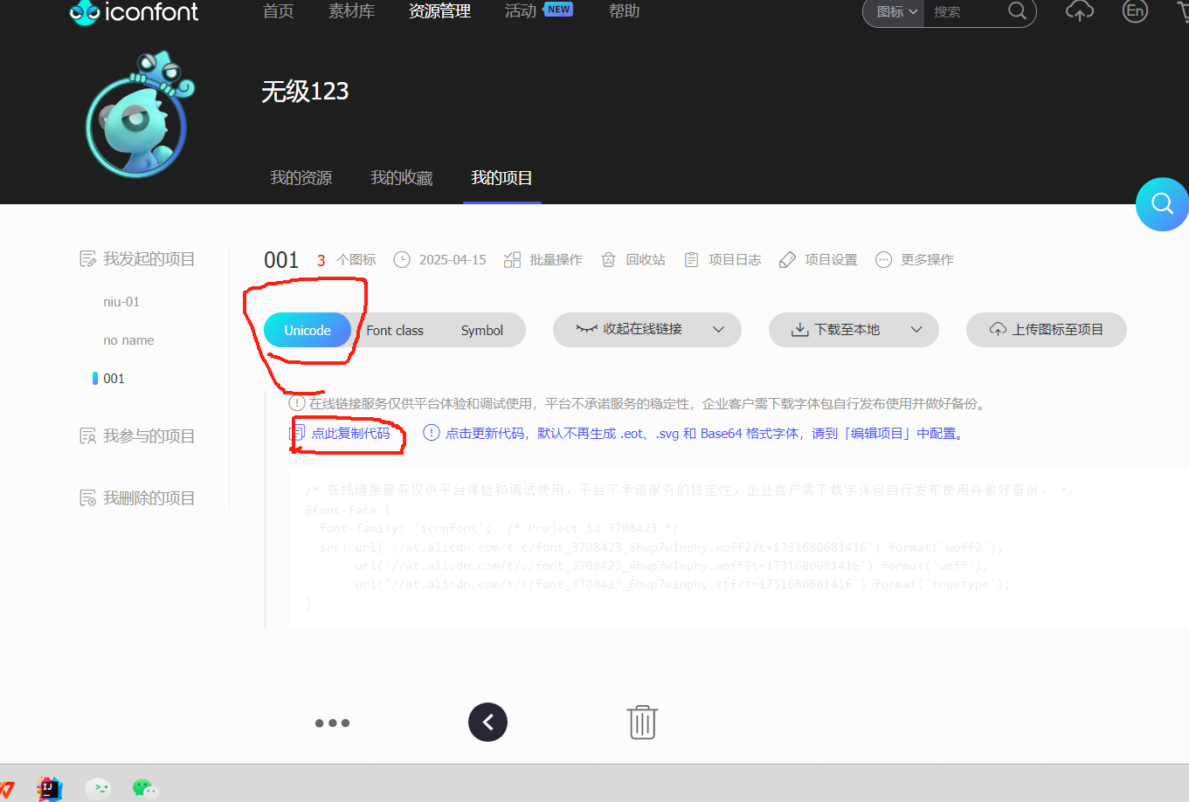The height and width of the screenshot is (802, 1189).
Task: Select the niu-01 project in sidebar
Action: point(121,302)
